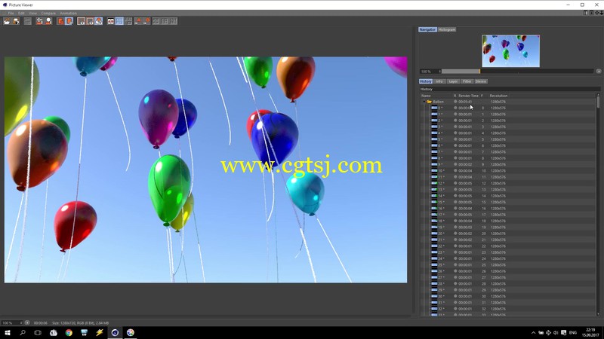Image resolution: width=604 pixels, height=339 pixels.
Task: Click the History list vertical scrollbar
Action: [x=598, y=204]
